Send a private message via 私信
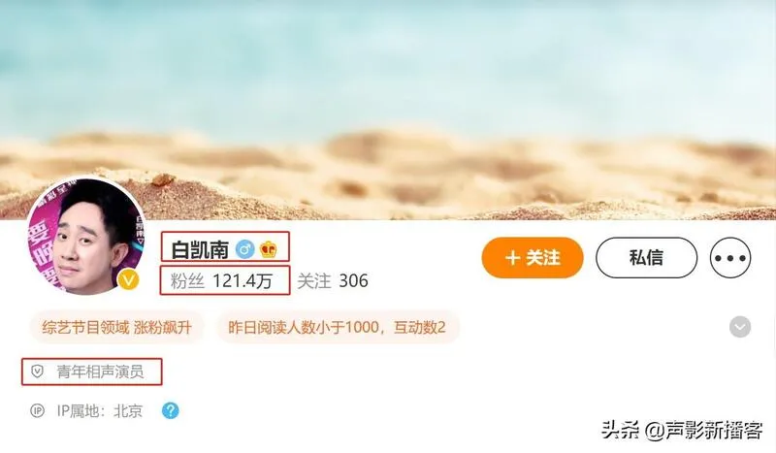The height and width of the screenshot is (453, 776). pyautogui.click(x=646, y=257)
